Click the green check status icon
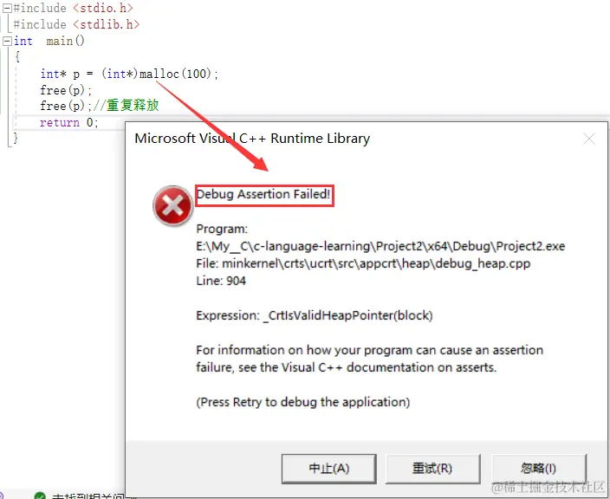610x499 pixels. [x=40, y=496]
